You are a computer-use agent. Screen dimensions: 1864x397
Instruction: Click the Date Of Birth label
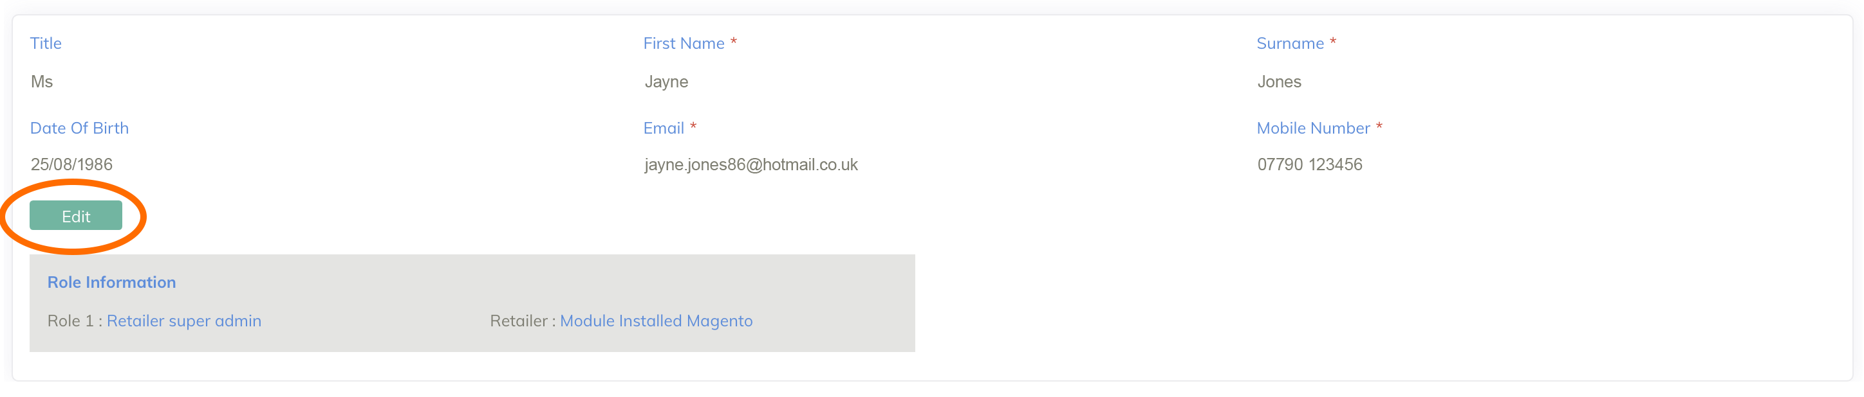(x=80, y=128)
